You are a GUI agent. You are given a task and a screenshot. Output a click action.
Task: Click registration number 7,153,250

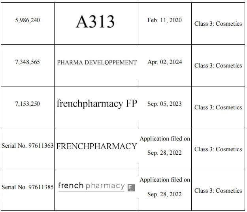coord(27,104)
